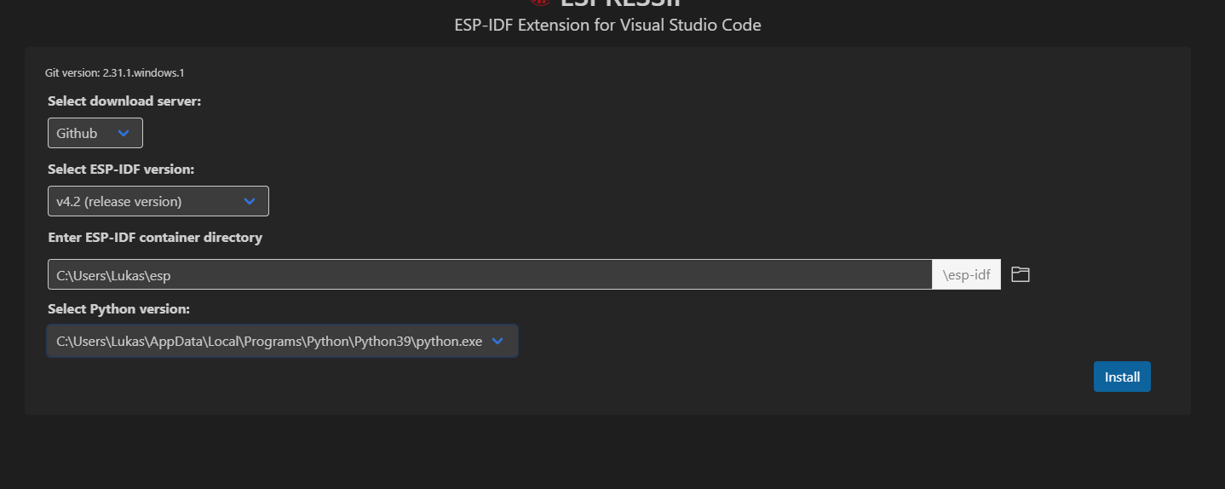Open the download server dropdown showing Github

point(95,133)
